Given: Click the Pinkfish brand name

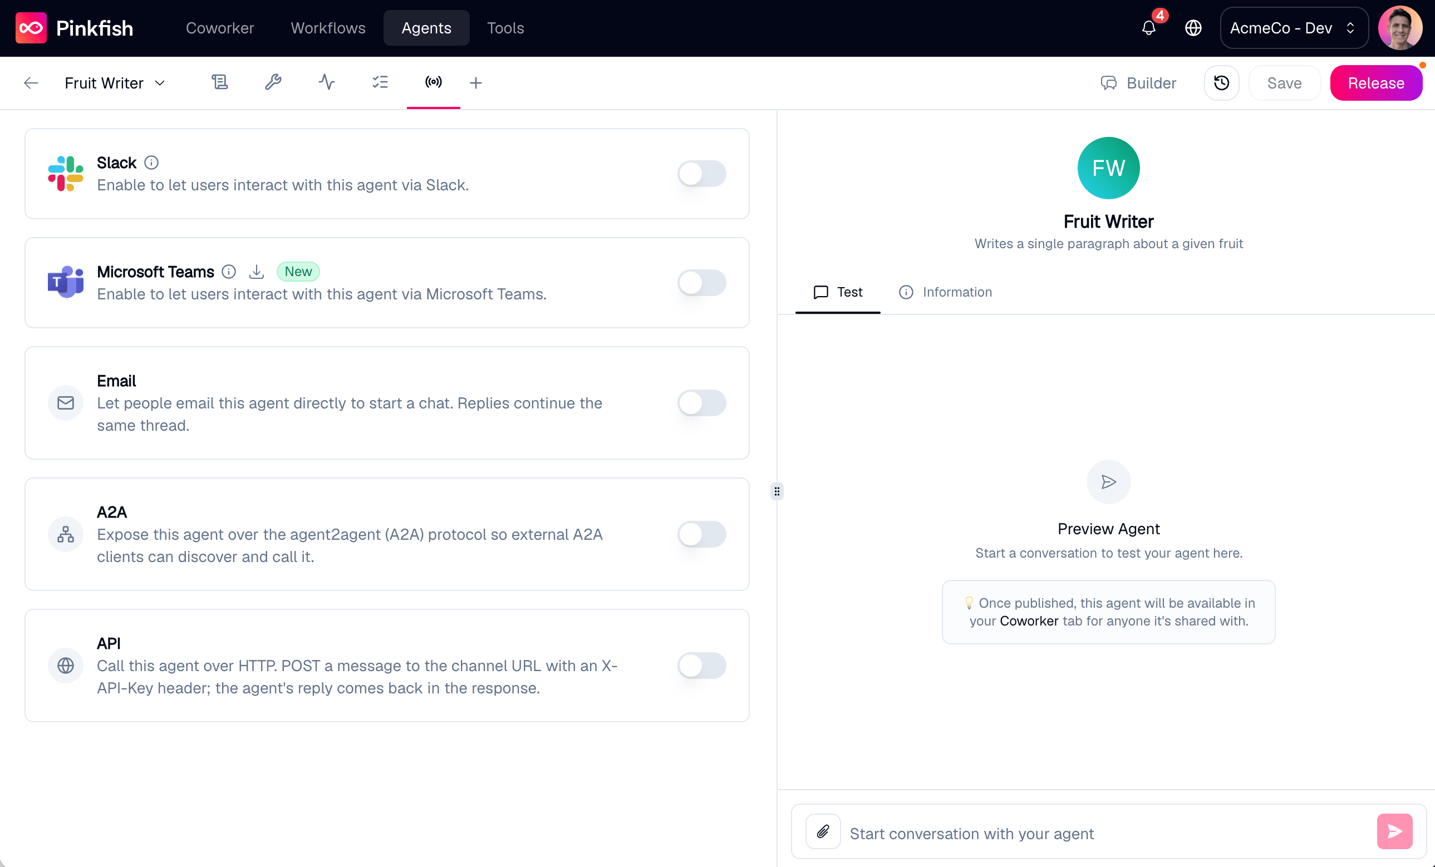Looking at the screenshot, I should [94, 28].
